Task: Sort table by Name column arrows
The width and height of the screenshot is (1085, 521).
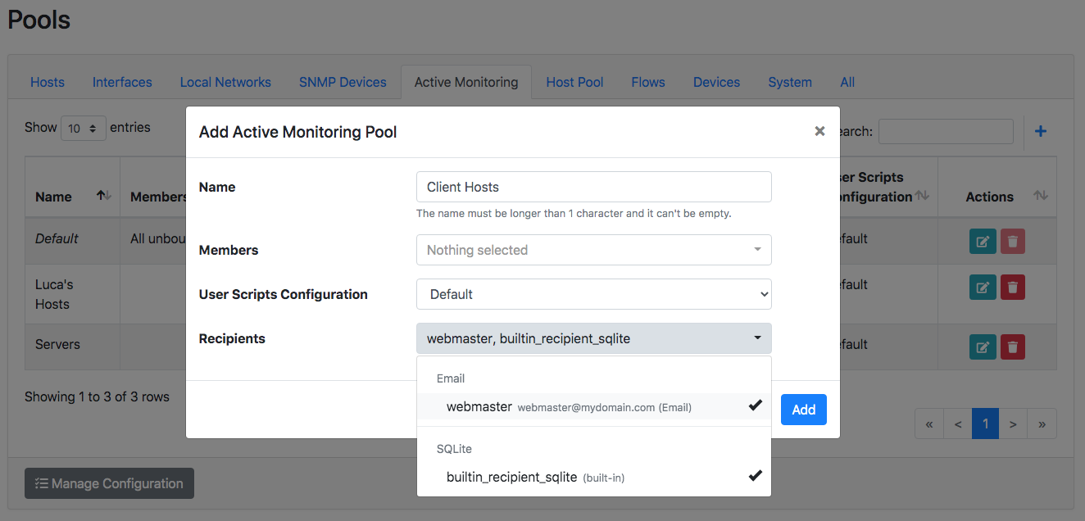Action: (103, 196)
